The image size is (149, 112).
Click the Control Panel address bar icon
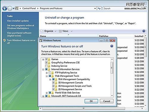(17, 8)
